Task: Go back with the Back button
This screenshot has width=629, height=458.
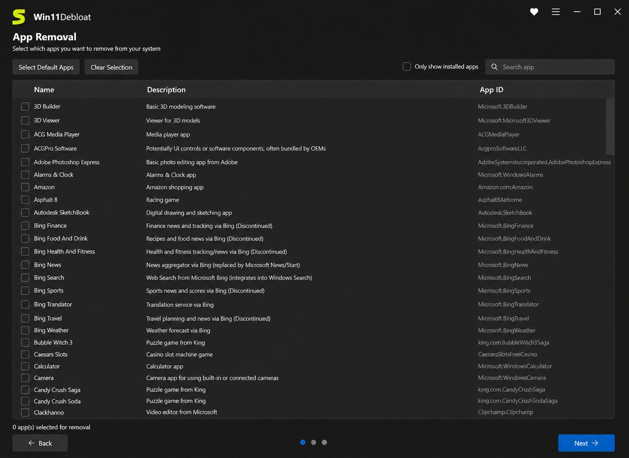Action: (x=40, y=443)
